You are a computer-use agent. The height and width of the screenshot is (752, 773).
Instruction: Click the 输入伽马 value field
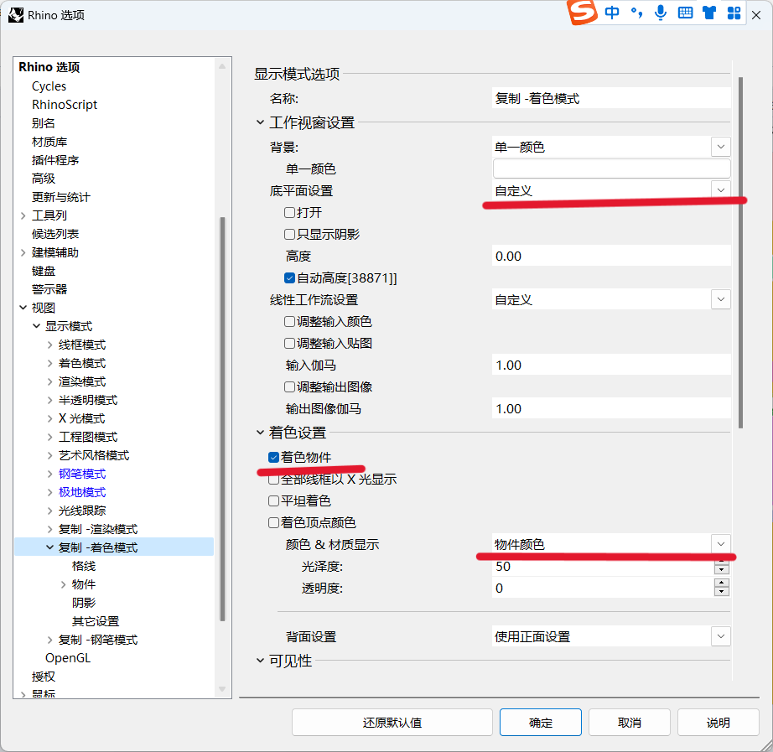(x=611, y=365)
